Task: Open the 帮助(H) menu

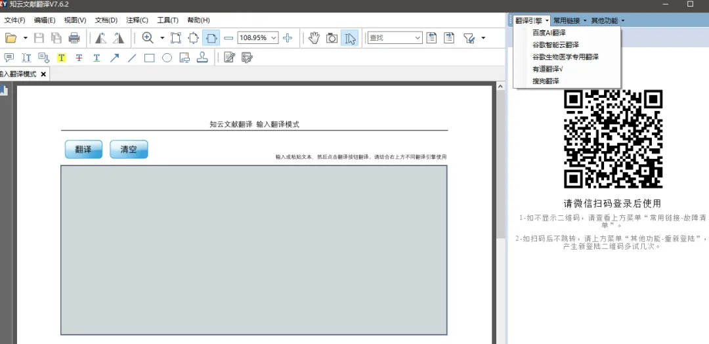Action: click(x=198, y=20)
